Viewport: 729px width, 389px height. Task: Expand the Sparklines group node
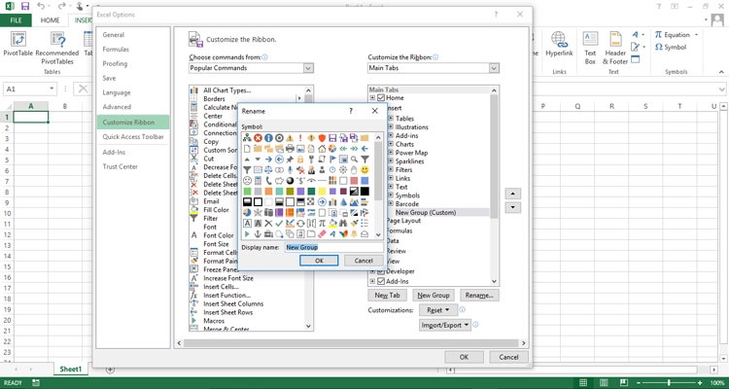(391, 161)
